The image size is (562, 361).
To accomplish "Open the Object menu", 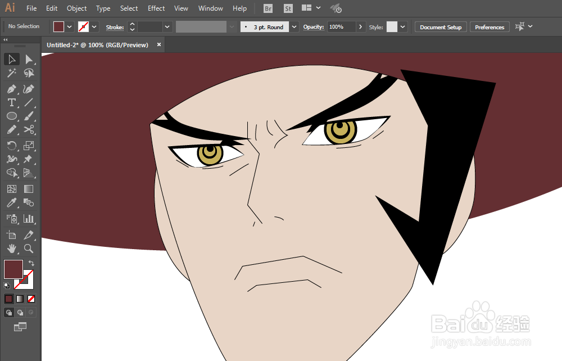I will coord(76,8).
